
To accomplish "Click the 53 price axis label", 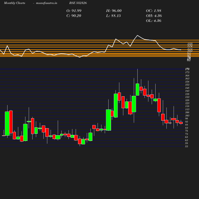I will tap(187, 146).
